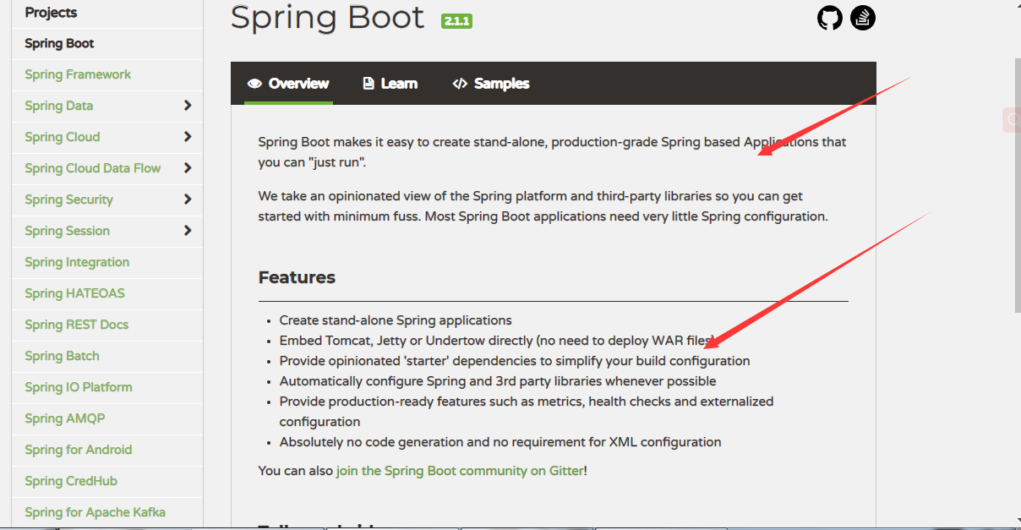The height and width of the screenshot is (530, 1021).
Task: Click the 'We take an opinionated view' paragraph
Action: pyautogui.click(x=543, y=206)
